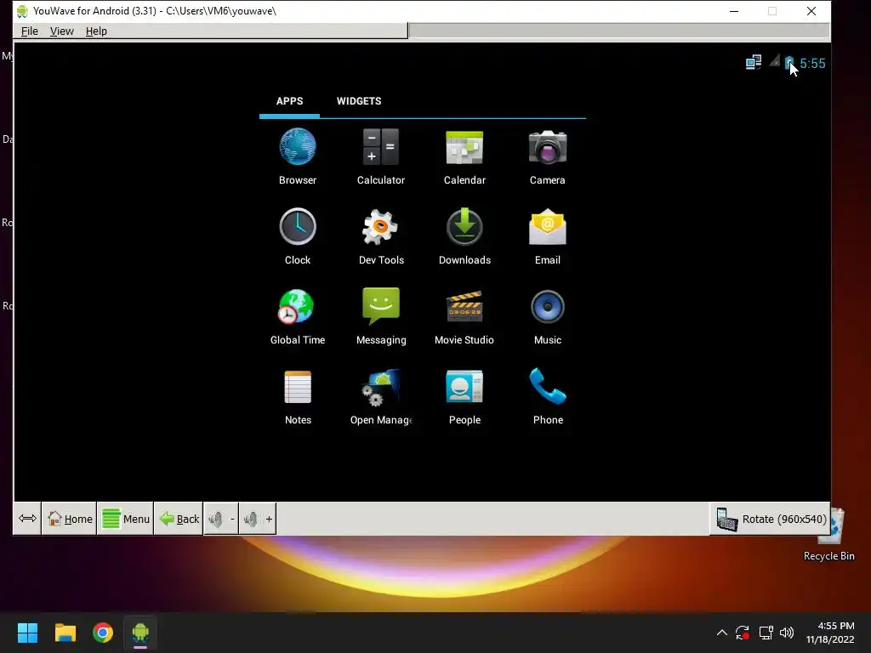Decrease volume with the minus speaker button

coord(221,519)
